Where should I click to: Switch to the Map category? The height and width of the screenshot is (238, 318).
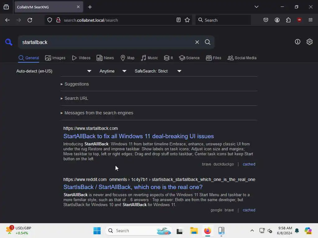[128, 58]
